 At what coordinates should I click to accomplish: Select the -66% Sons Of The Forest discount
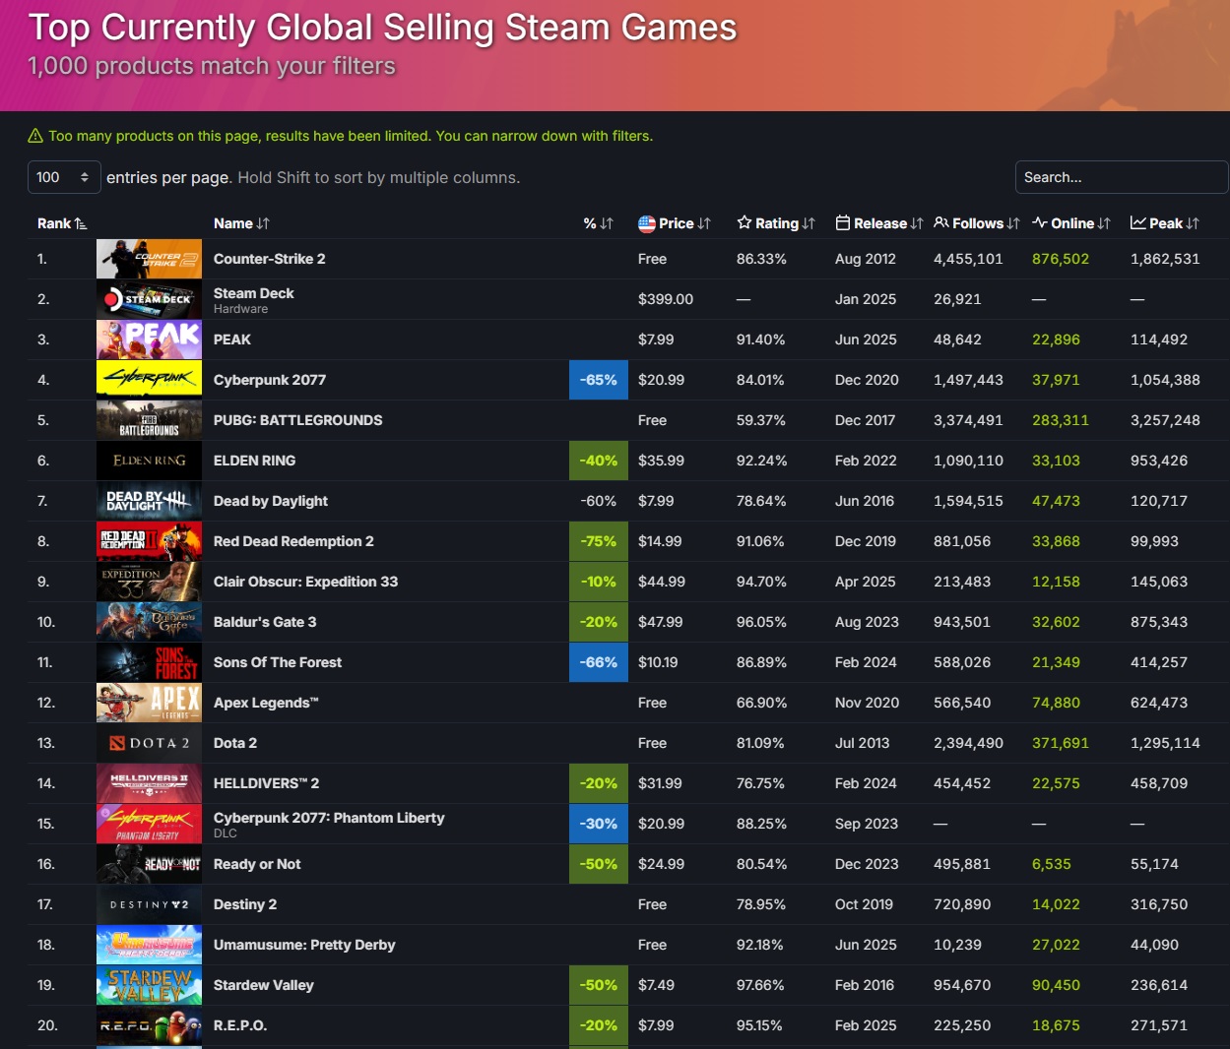point(599,662)
